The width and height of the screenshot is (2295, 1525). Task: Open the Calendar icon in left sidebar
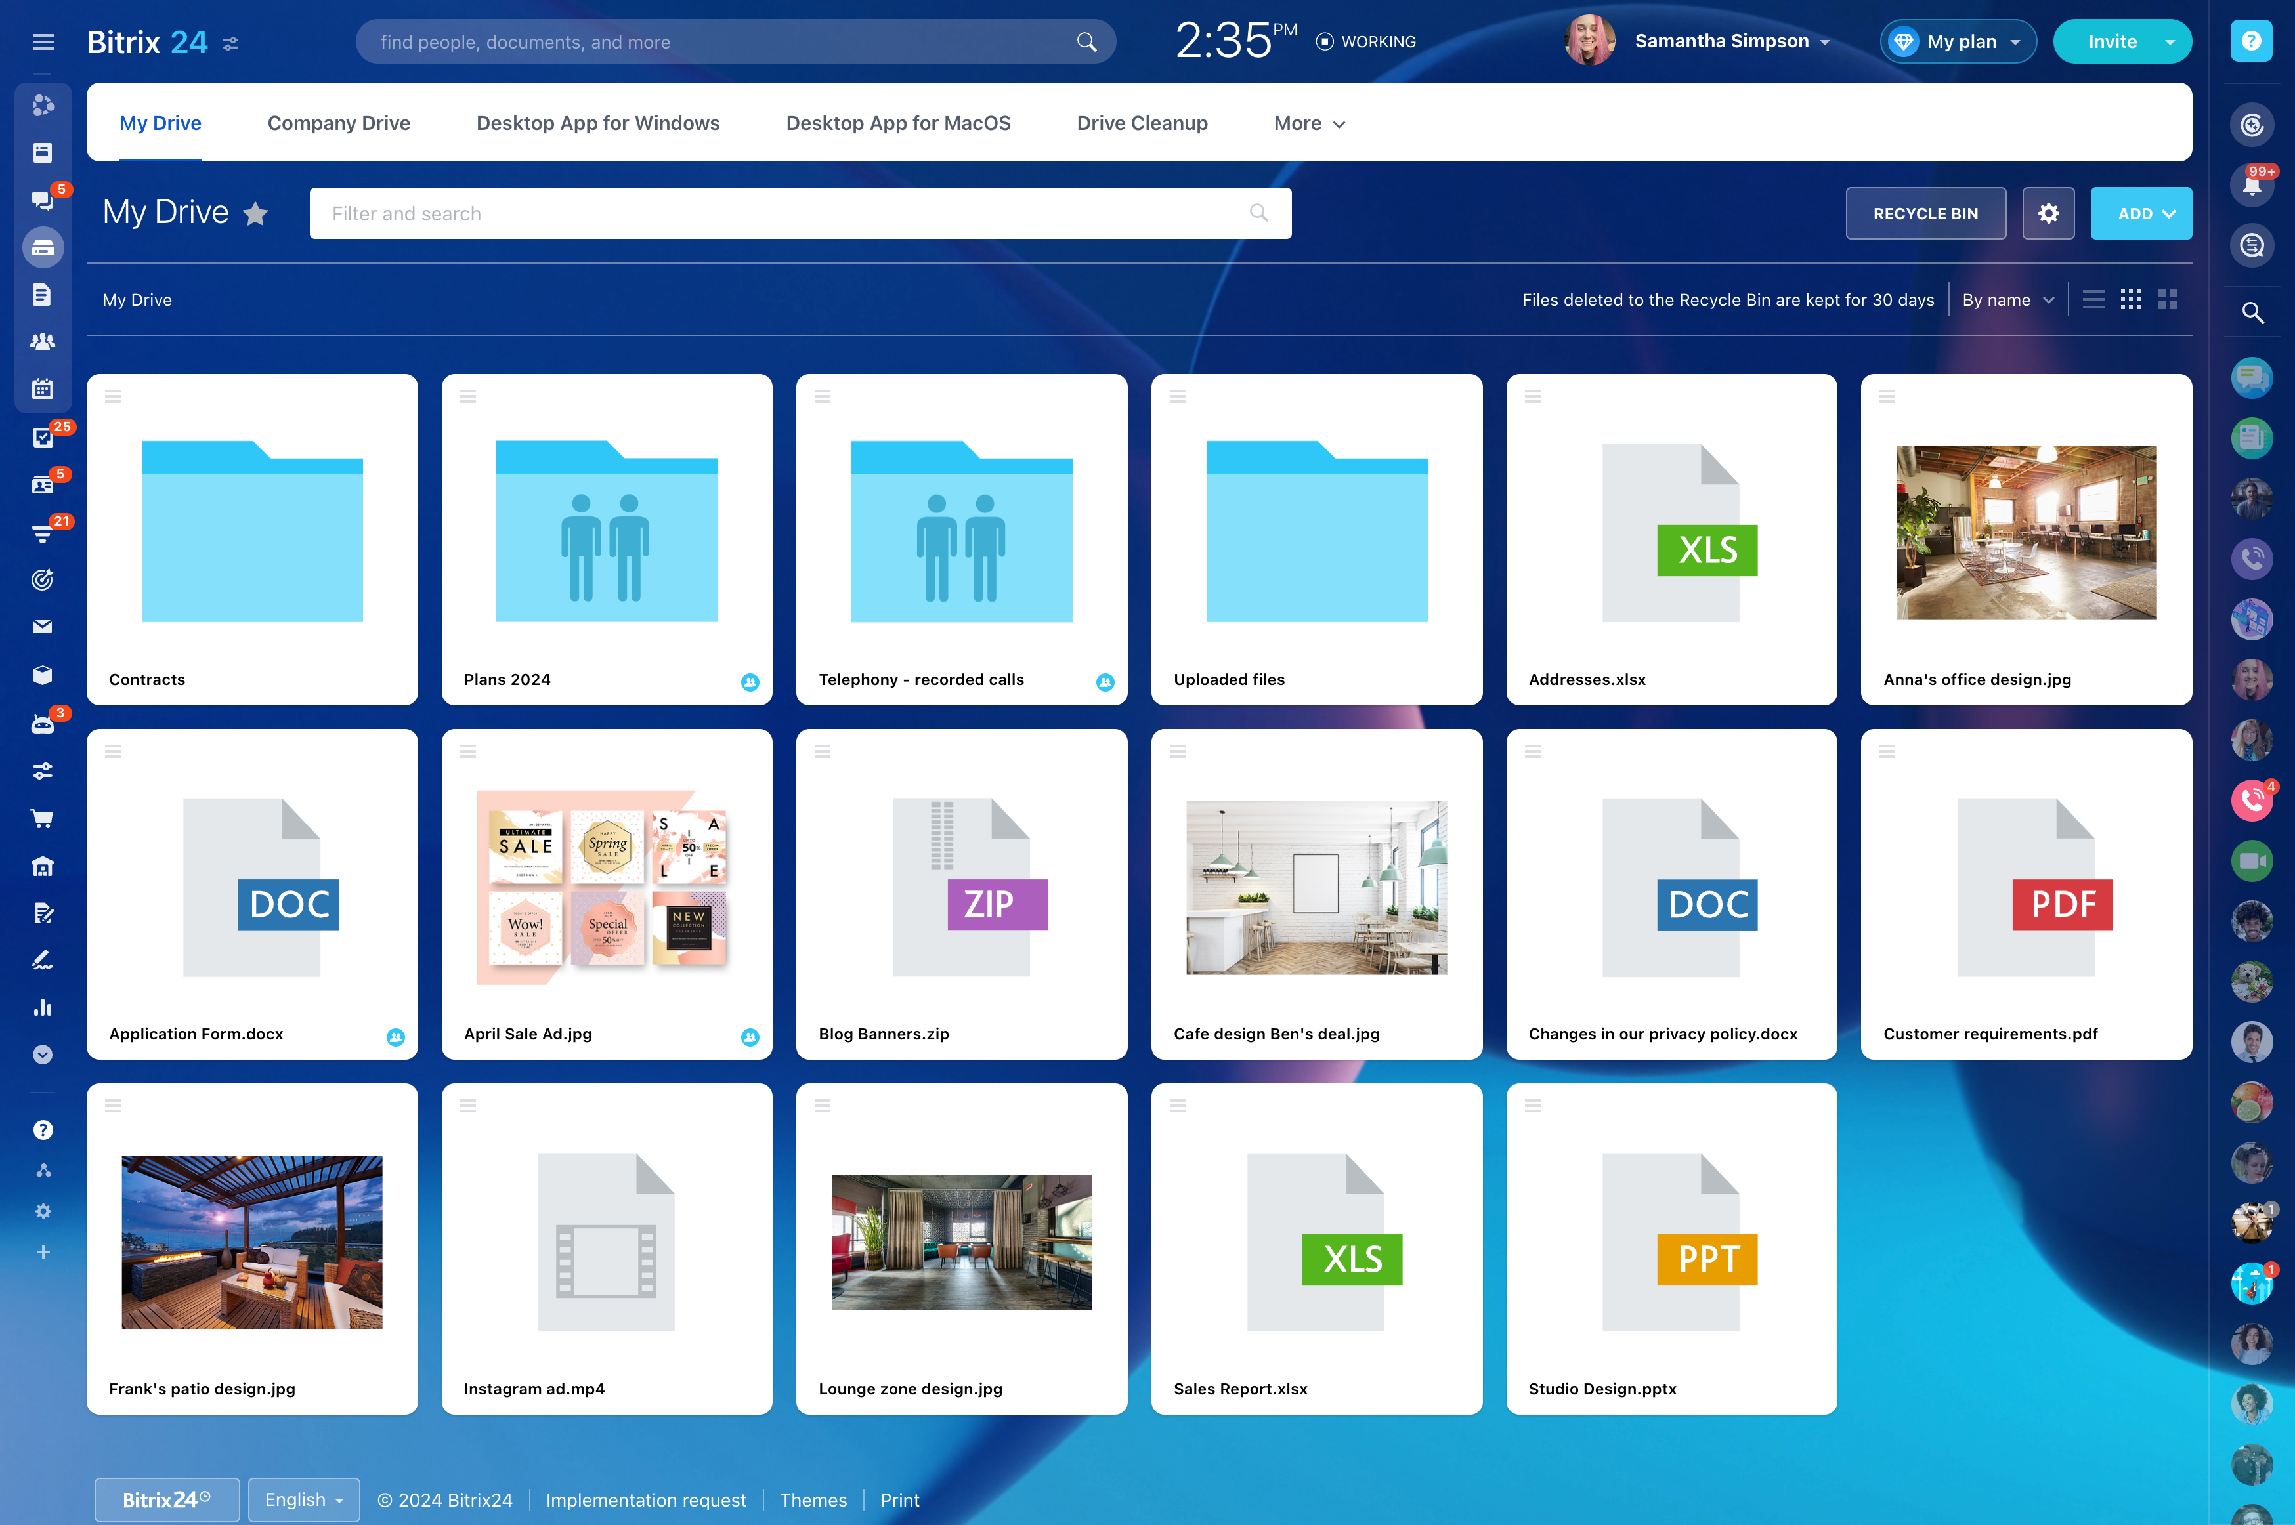click(42, 389)
